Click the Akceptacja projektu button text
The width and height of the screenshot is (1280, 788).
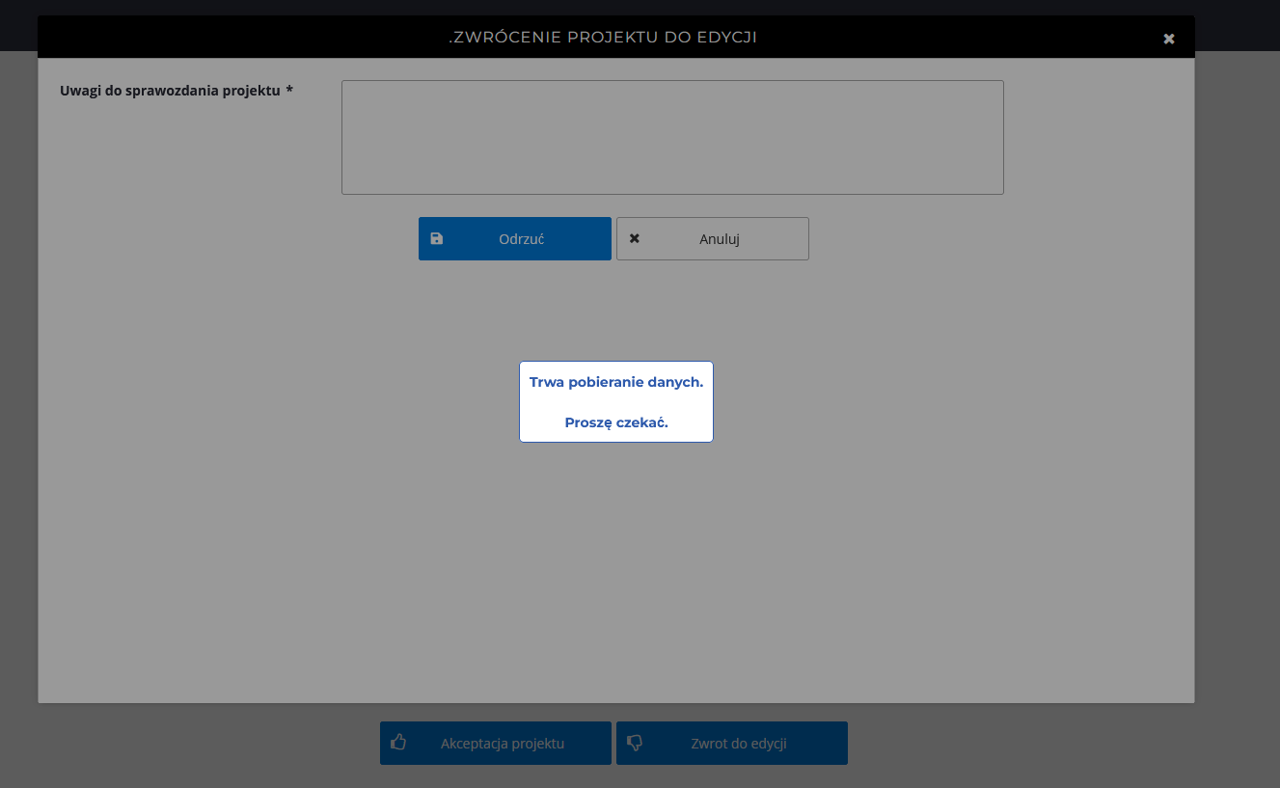[502, 744]
